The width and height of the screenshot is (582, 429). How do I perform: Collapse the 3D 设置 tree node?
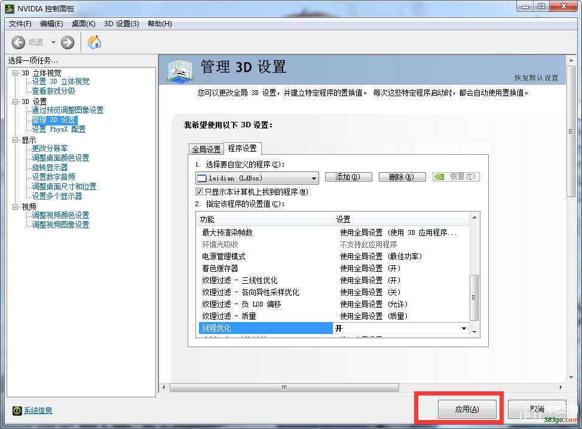[x=15, y=102]
